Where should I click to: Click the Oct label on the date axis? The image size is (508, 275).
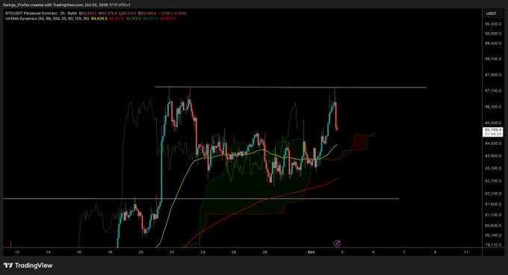[x=311, y=252]
